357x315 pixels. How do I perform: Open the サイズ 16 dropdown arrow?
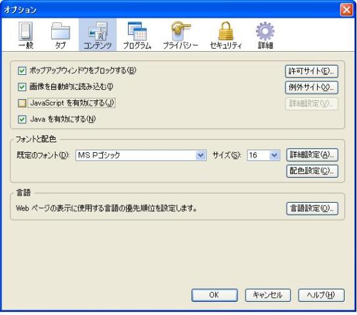pos(274,156)
